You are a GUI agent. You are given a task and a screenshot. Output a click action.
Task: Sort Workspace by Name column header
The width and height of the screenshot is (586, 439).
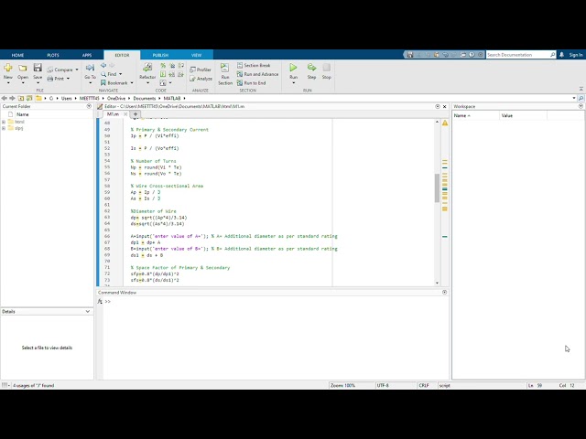(475, 116)
